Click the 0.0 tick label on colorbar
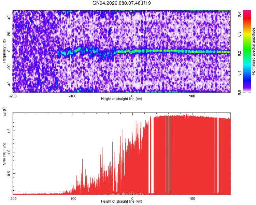This screenshot has height=205, width=256. tap(240, 92)
